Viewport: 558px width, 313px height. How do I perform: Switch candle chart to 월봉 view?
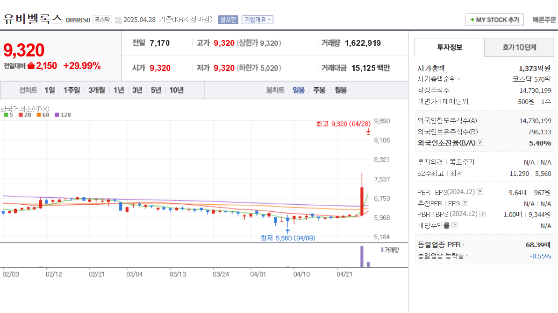pos(340,90)
